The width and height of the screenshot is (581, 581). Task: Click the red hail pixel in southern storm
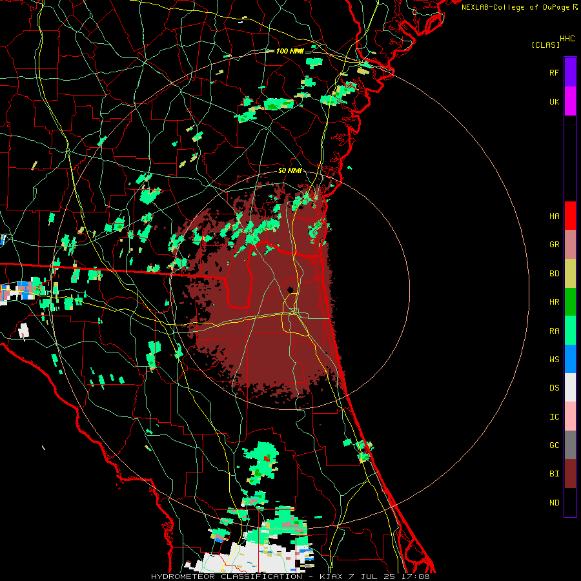(267, 459)
